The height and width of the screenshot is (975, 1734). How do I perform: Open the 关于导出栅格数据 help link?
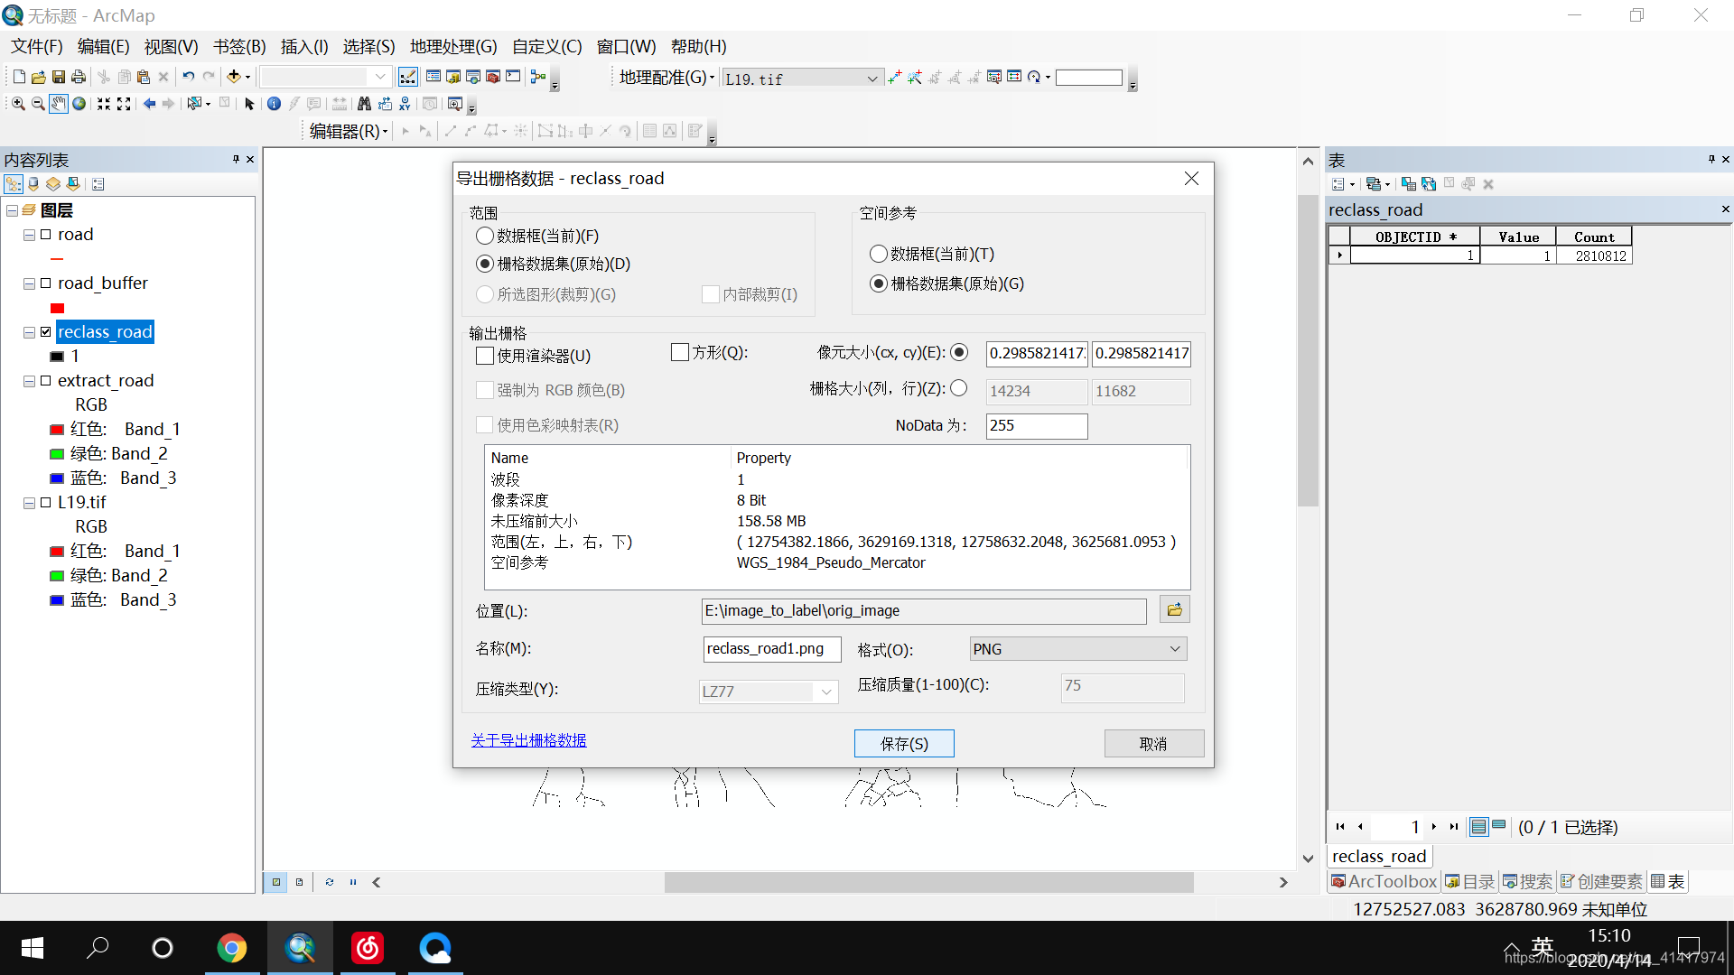528,740
